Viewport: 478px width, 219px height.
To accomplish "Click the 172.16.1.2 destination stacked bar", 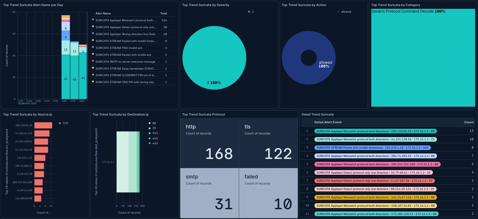I will tap(128, 162).
